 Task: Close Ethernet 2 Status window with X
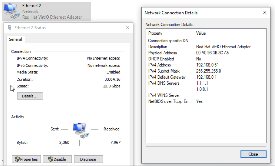click(127, 28)
